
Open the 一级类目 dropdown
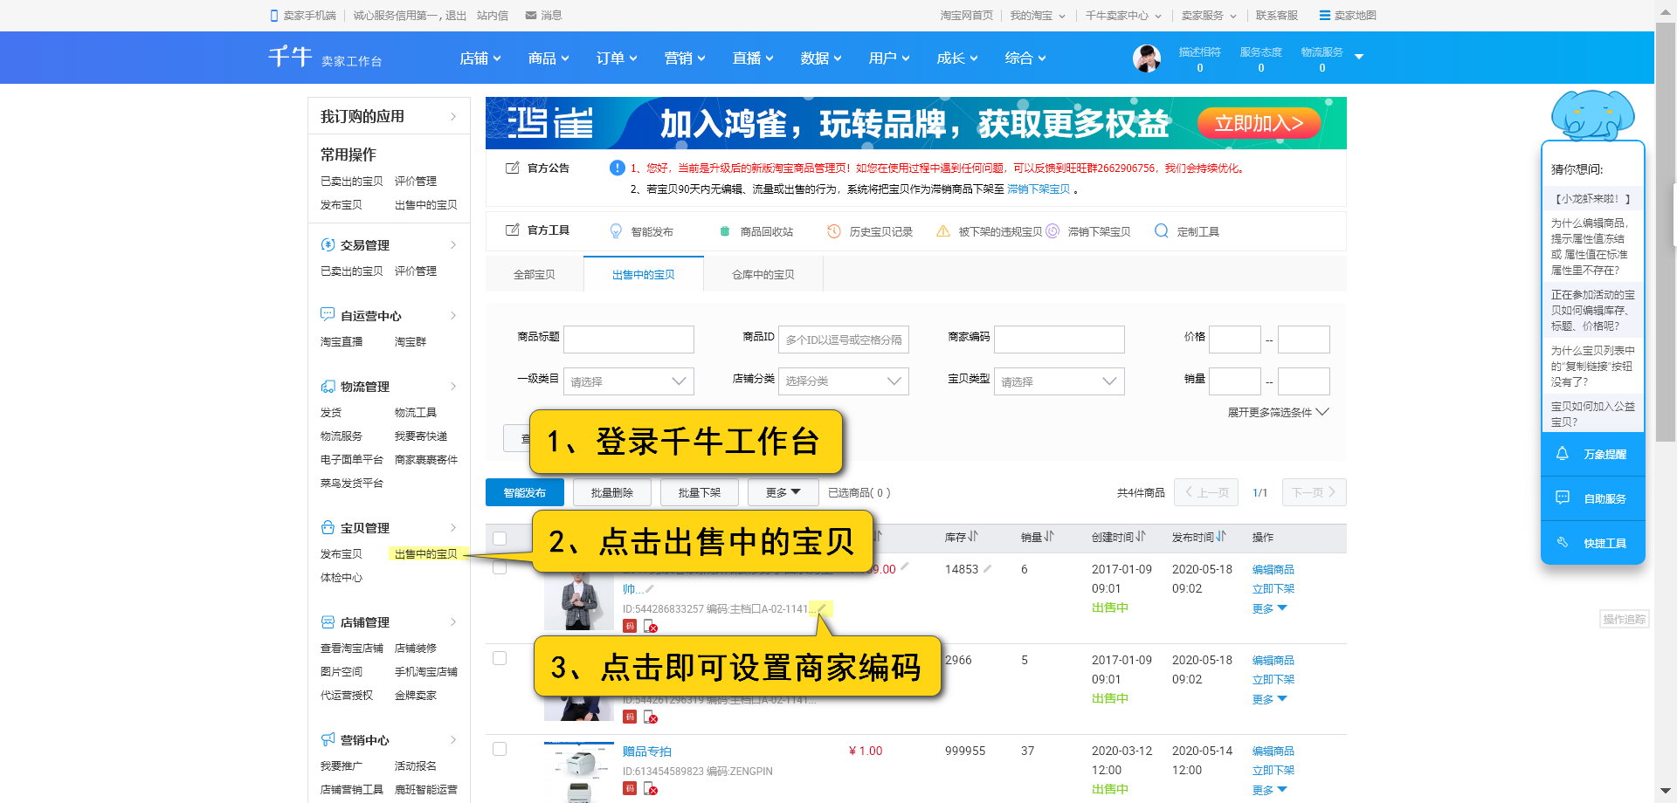(x=629, y=381)
